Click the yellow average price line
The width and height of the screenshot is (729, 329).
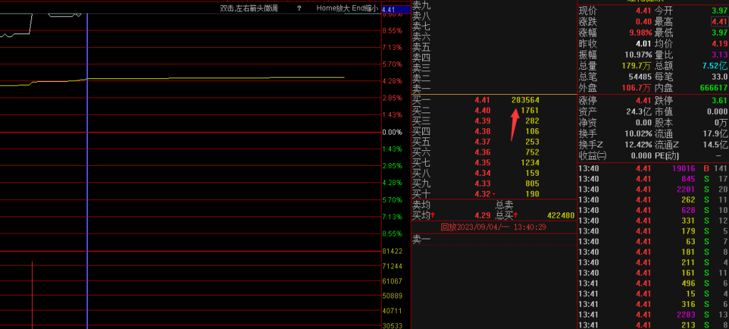(x=214, y=78)
